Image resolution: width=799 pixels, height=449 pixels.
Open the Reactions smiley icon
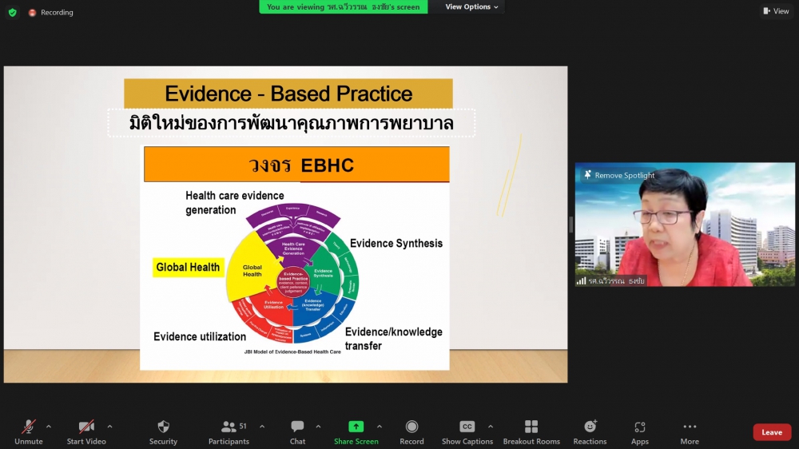point(590,427)
